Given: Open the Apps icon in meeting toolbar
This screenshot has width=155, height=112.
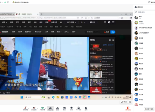Looking at the screenshot, I should click(86, 108).
